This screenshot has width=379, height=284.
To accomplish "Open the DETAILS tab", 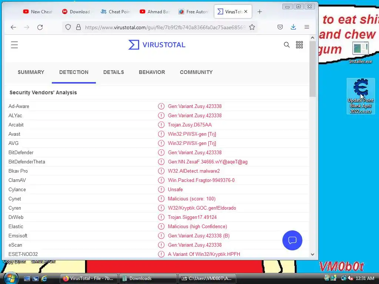I will (114, 72).
